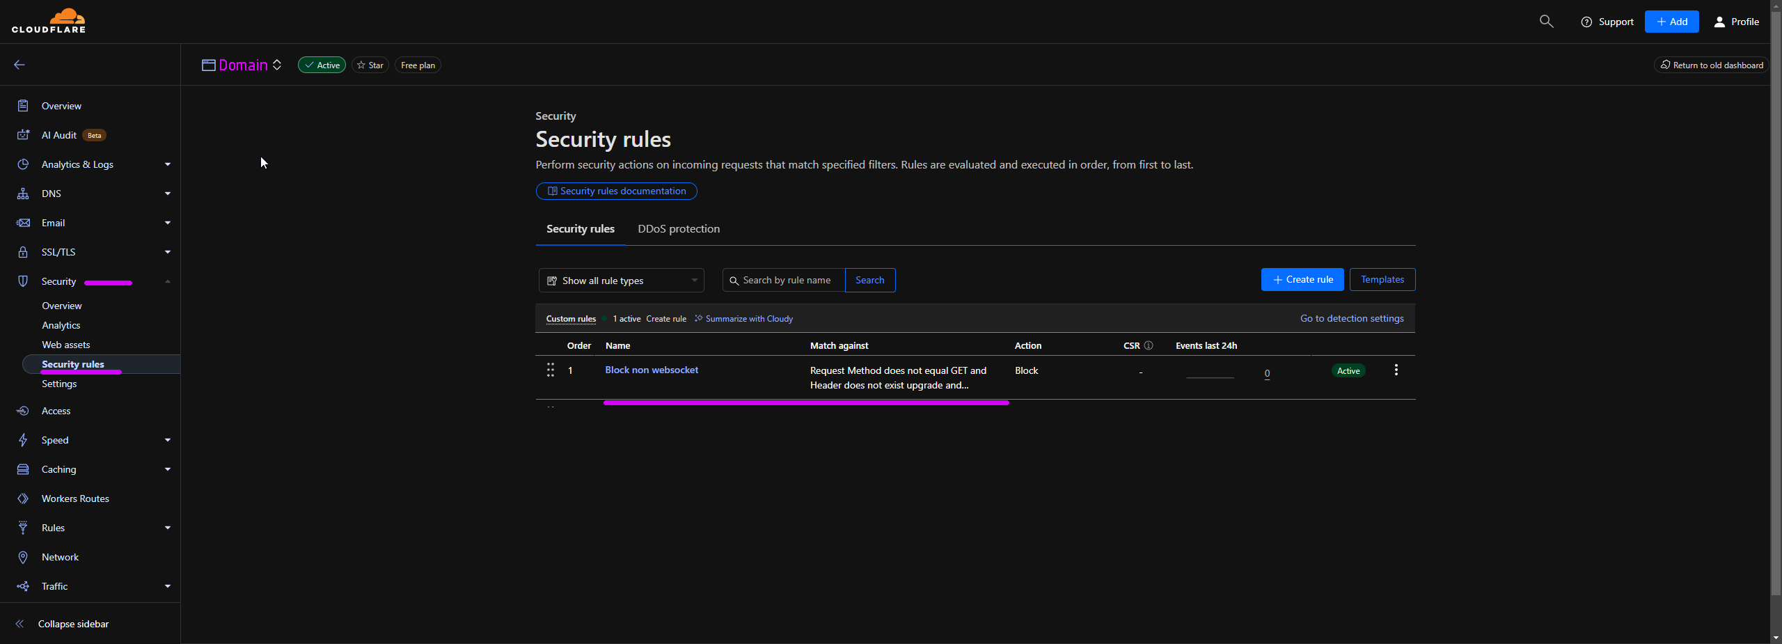Collapse the sidebar
The image size is (1782, 644).
coord(73,624)
